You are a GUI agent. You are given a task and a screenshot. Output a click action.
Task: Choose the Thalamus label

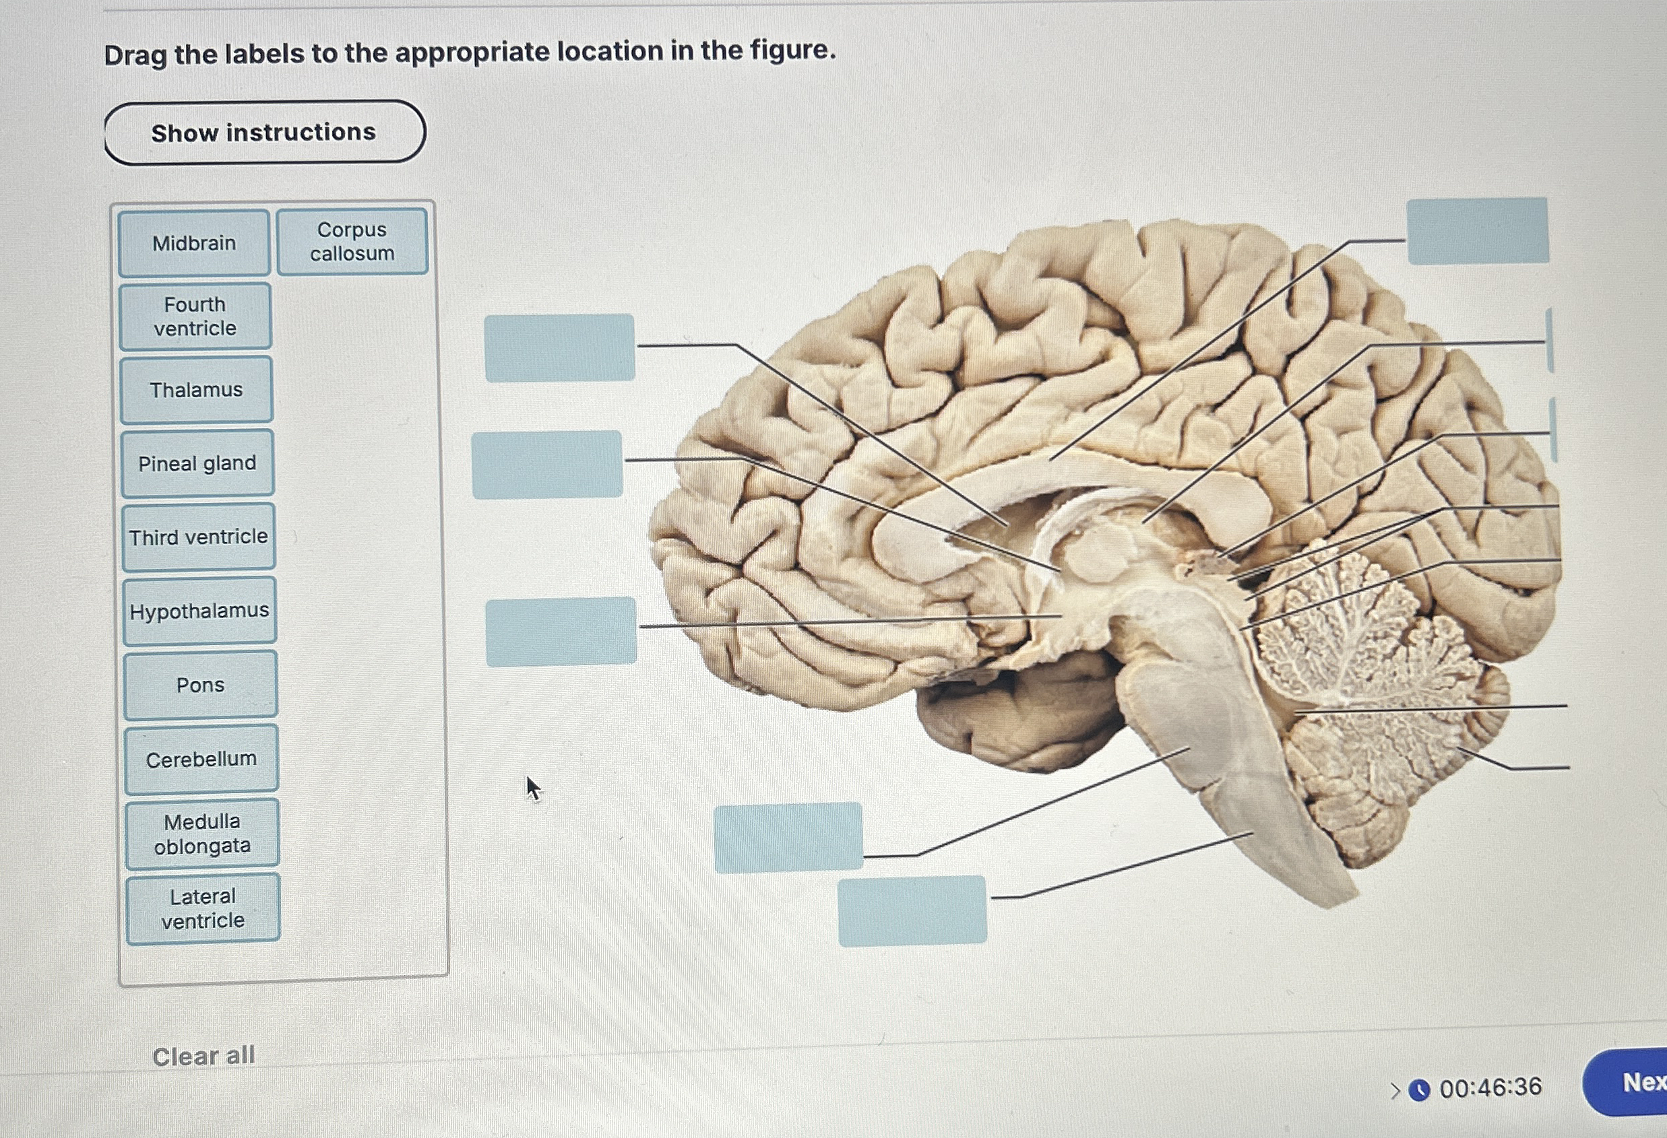[197, 390]
